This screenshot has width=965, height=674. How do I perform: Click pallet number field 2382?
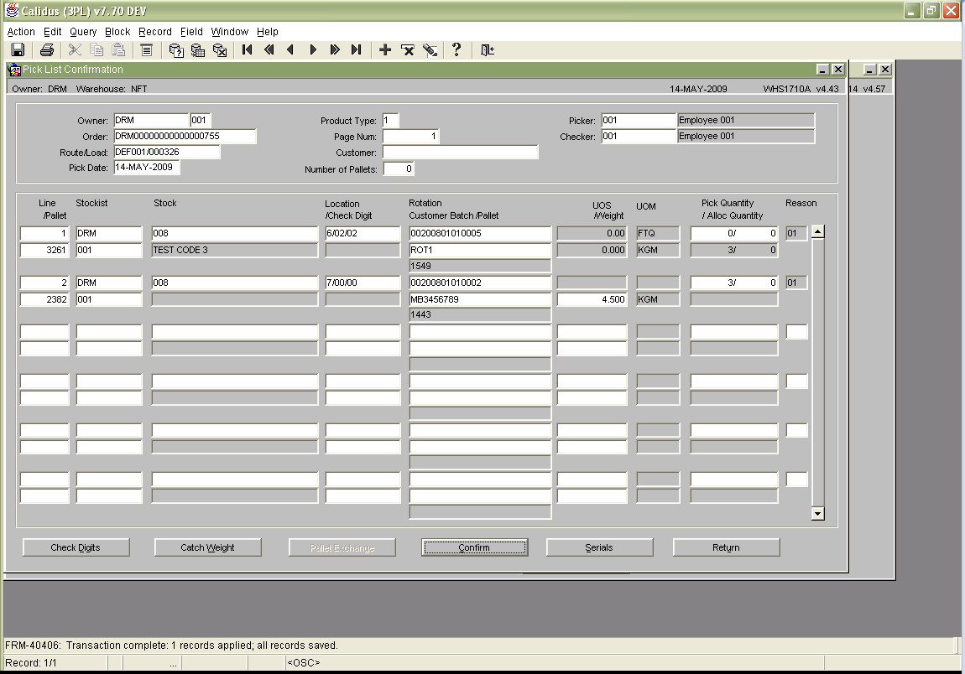pyautogui.click(x=44, y=299)
